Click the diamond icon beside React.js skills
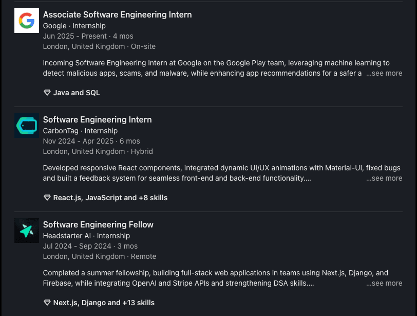This screenshot has width=417, height=316. tap(47, 198)
